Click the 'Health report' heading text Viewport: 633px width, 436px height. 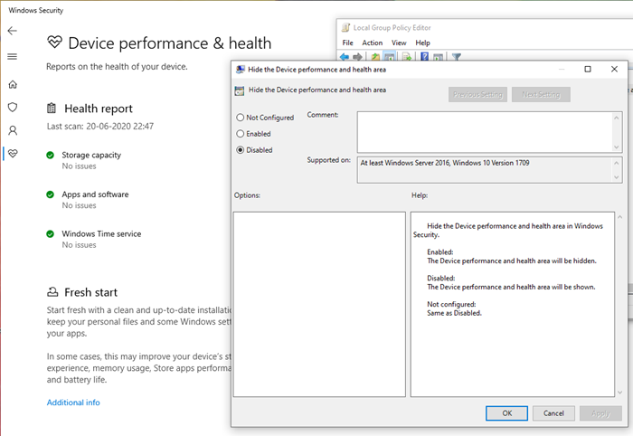[x=99, y=109]
